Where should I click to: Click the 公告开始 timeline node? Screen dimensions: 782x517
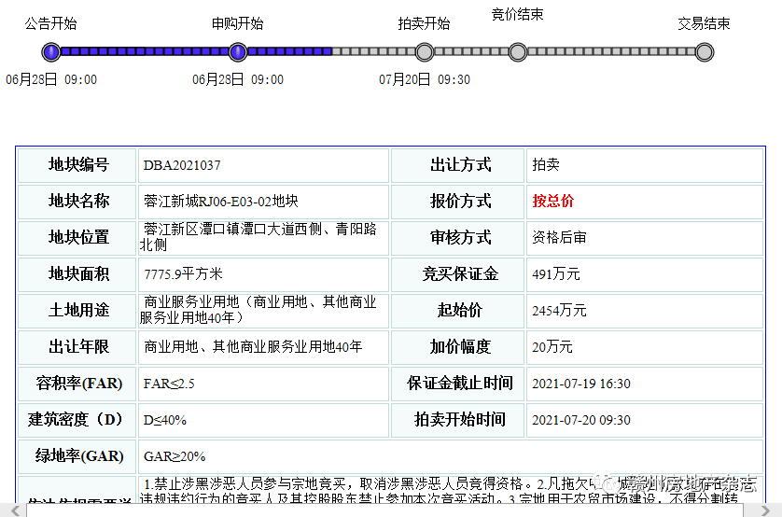coord(51,52)
